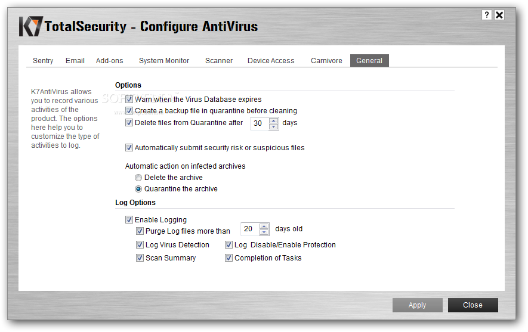Click the K7 logo icon
The width and height of the screenshot is (528, 332).
pyautogui.click(x=30, y=26)
